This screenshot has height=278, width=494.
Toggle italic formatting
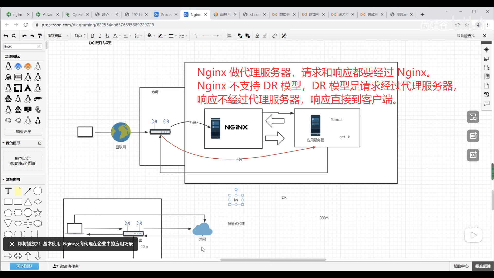tap(100, 36)
